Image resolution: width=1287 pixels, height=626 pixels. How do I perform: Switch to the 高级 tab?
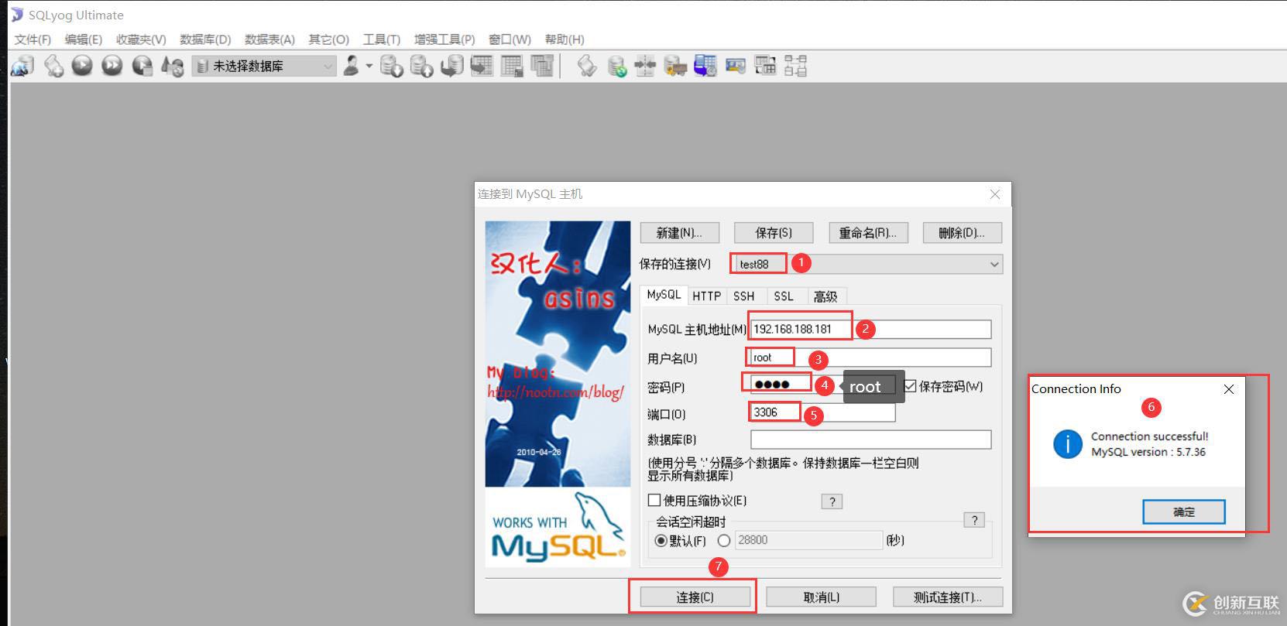[x=825, y=296]
